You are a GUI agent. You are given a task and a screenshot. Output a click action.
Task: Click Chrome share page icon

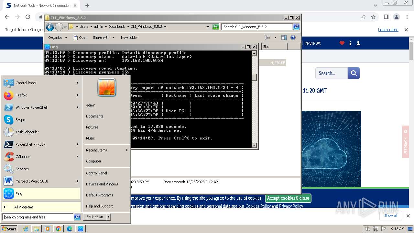point(363,17)
